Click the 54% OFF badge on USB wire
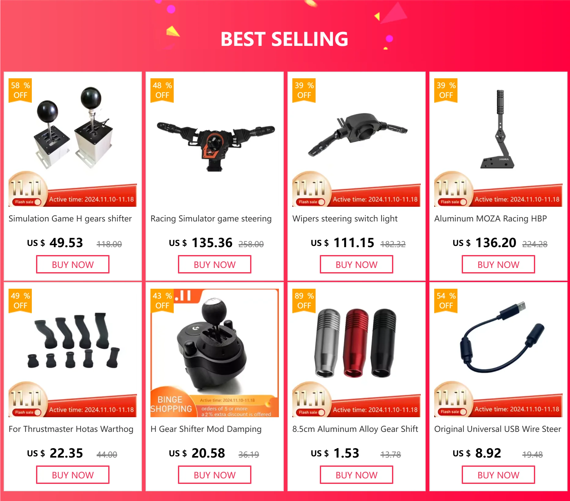The image size is (570, 501). (446, 301)
